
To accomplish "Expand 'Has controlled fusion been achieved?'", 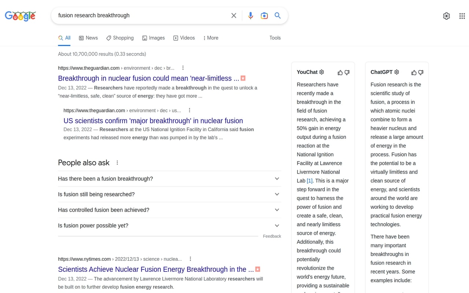I will click(169, 210).
